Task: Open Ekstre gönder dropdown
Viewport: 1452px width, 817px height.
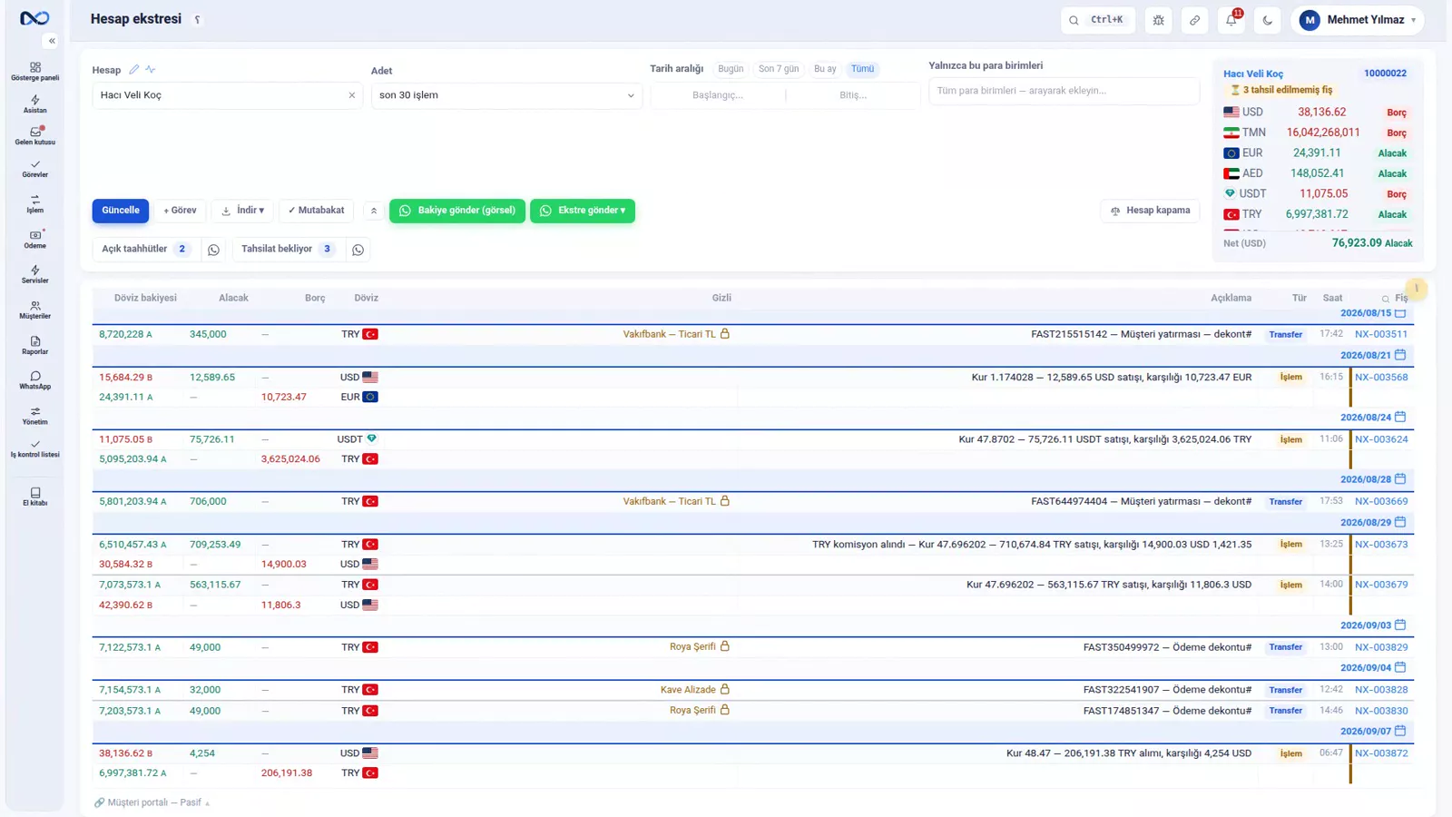Action: point(583,211)
